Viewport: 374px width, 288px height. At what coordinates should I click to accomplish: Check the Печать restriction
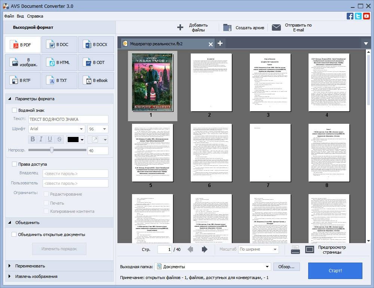click(x=46, y=203)
